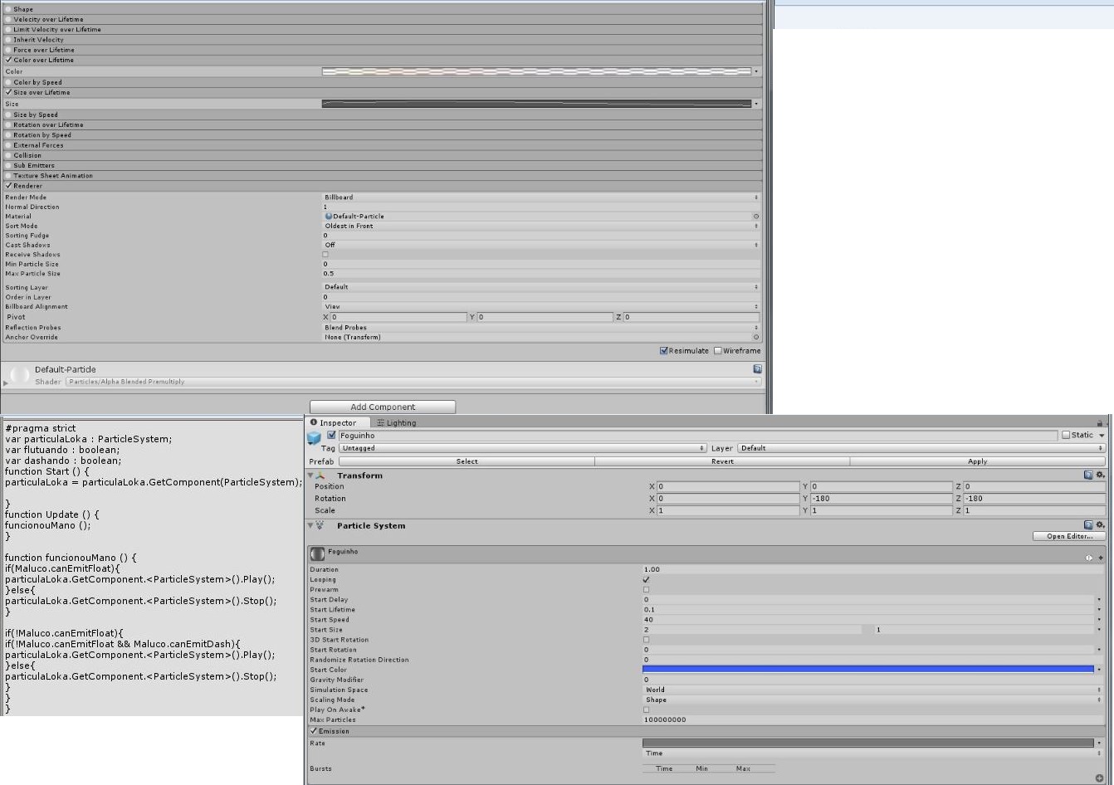Open the Transform component gear menu

pyautogui.click(x=1100, y=475)
